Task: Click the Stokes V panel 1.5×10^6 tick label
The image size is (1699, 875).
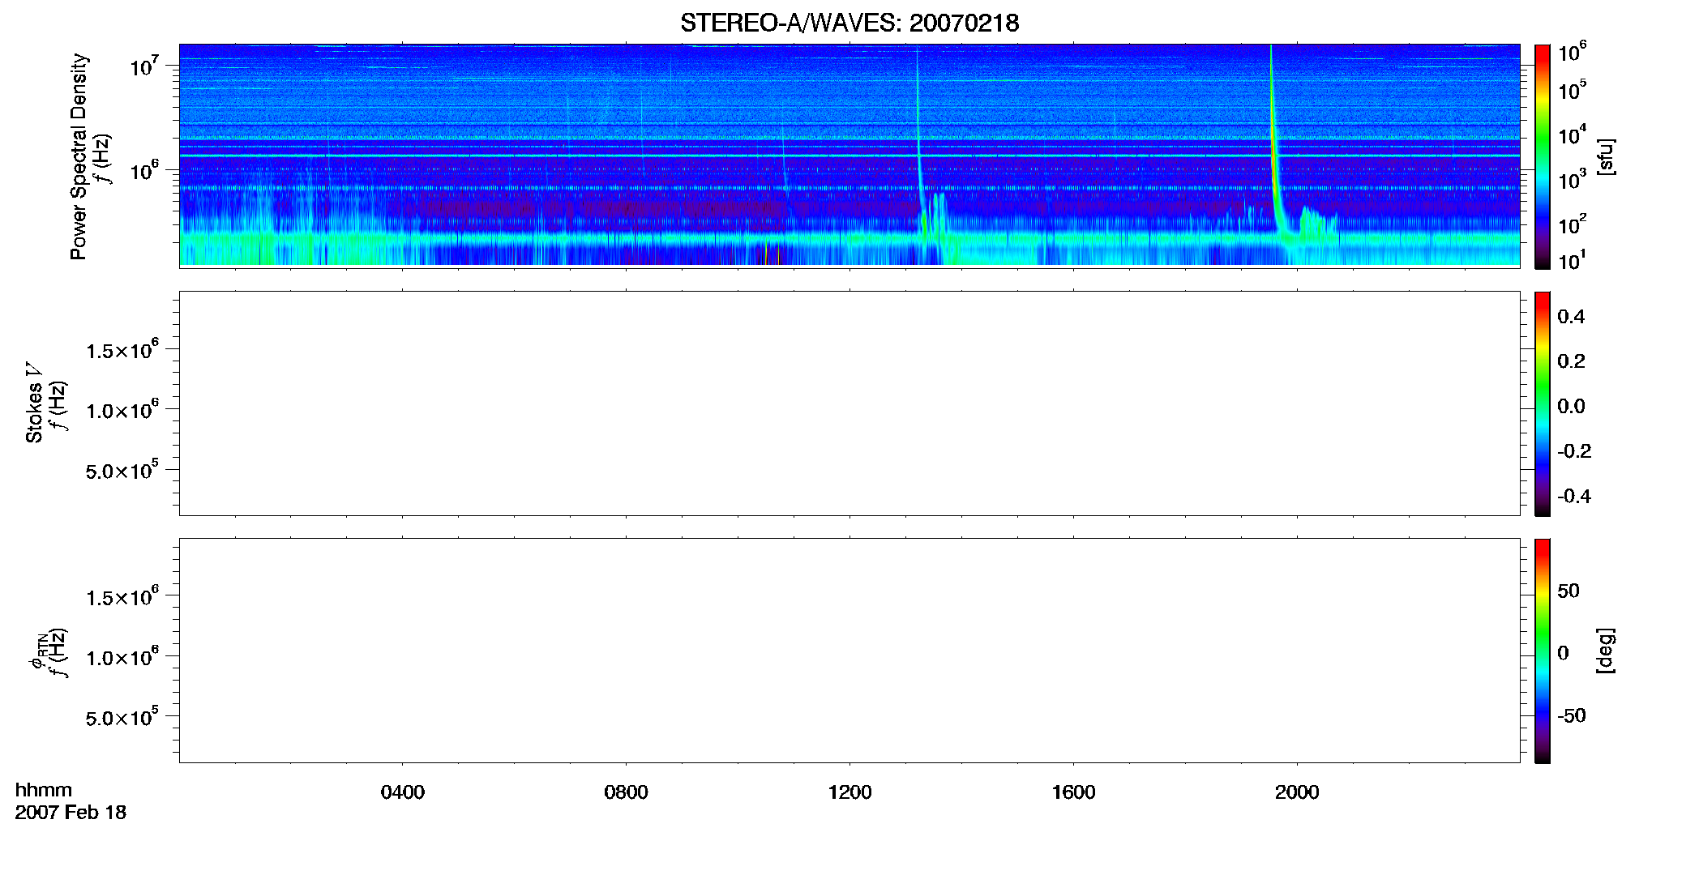Action: pos(122,350)
